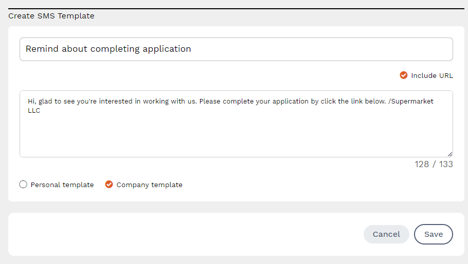Click the orange Company template radio button
Screen dimensions: 468x264
109,185
